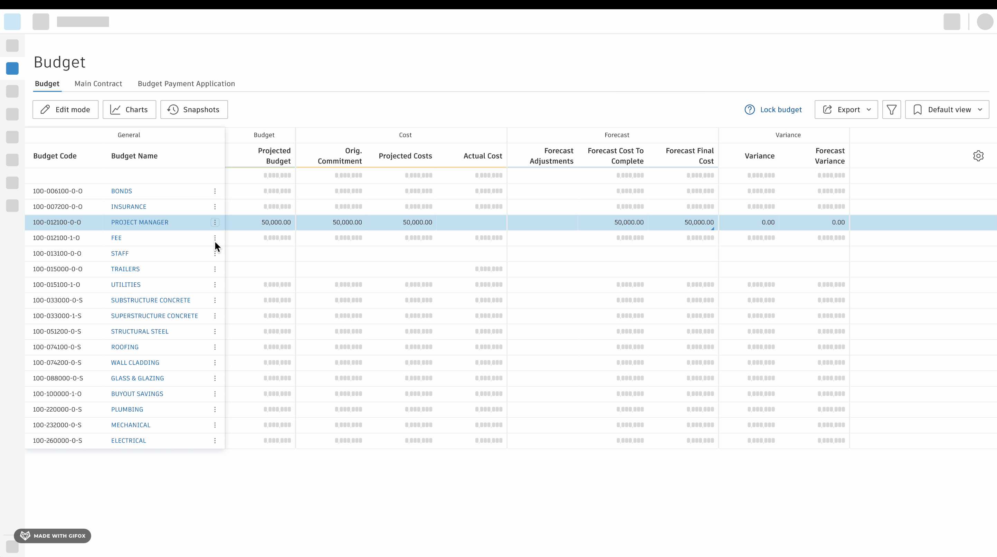Click the user avatar in top right
The height and width of the screenshot is (557, 997).
[984, 22]
